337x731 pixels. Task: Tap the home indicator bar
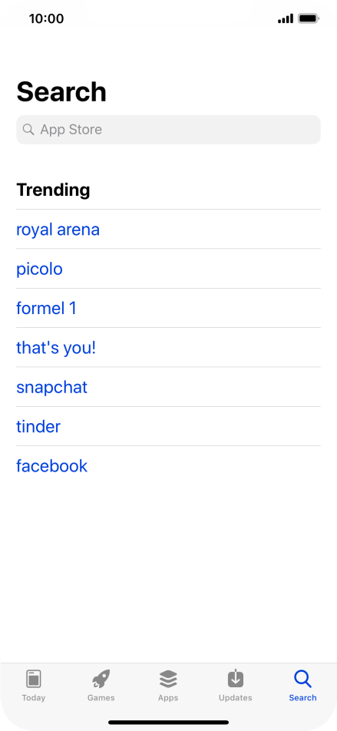pyautogui.click(x=168, y=723)
